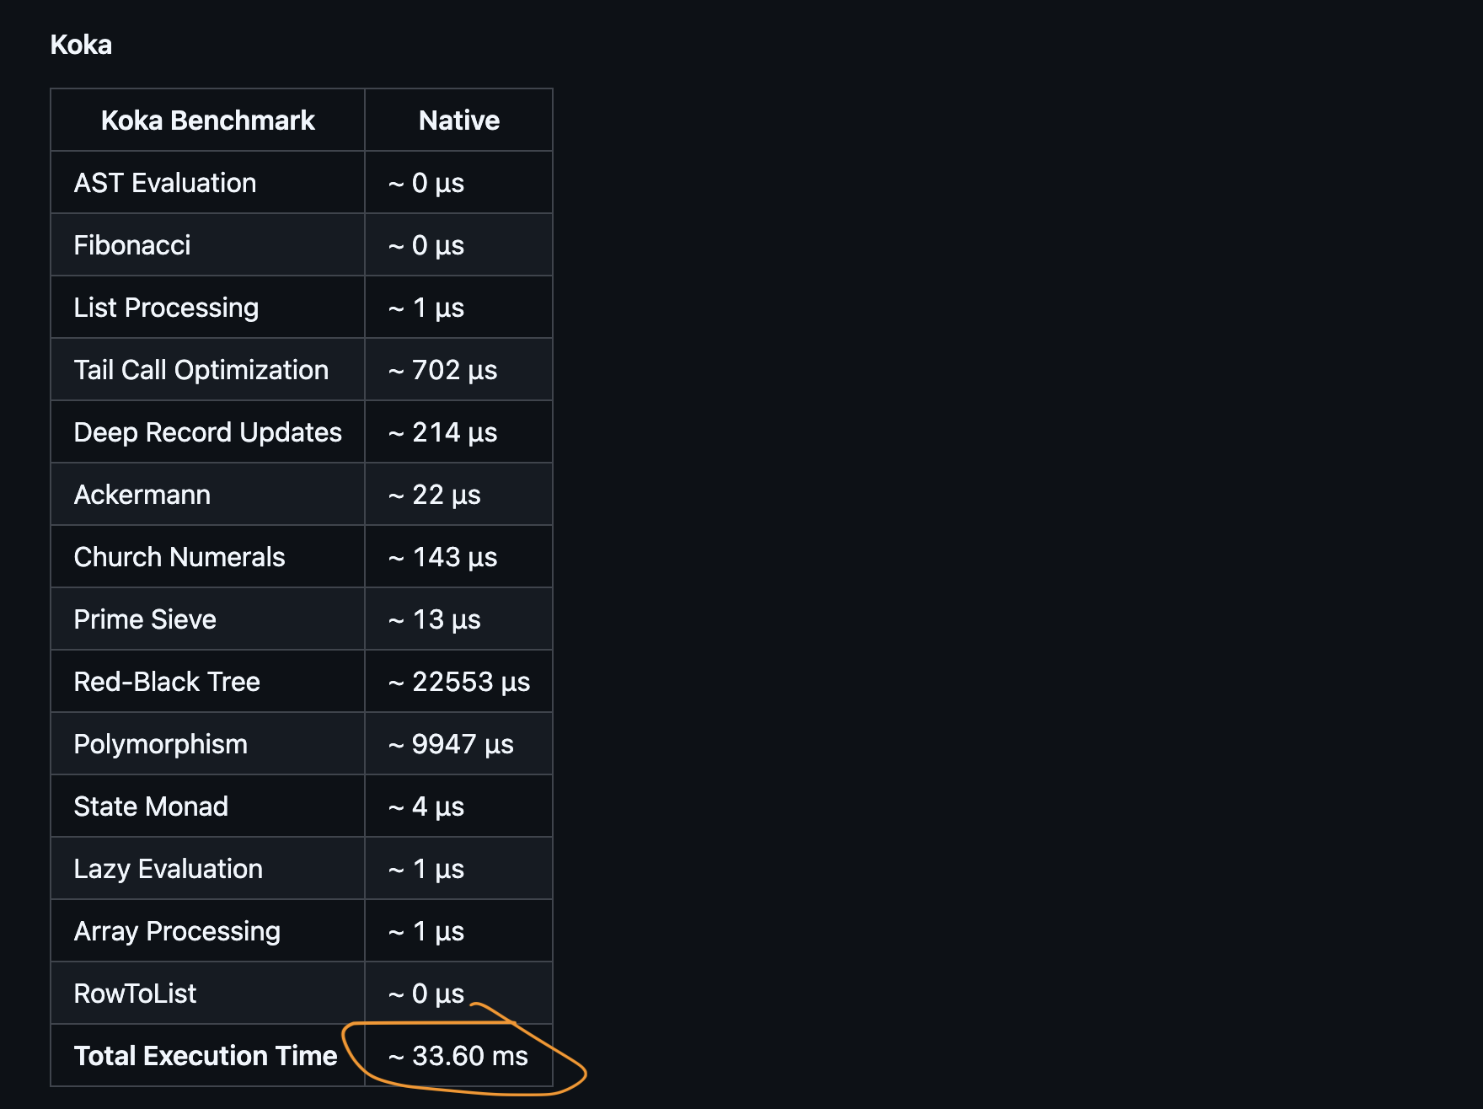Image resolution: width=1483 pixels, height=1109 pixels.
Task: Select the Koka Benchmark column header
Action: click(207, 121)
